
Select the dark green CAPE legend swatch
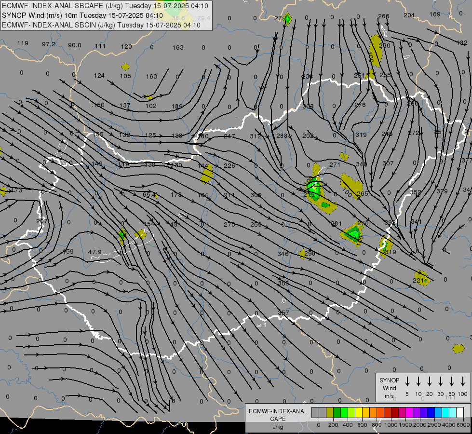(337, 413)
